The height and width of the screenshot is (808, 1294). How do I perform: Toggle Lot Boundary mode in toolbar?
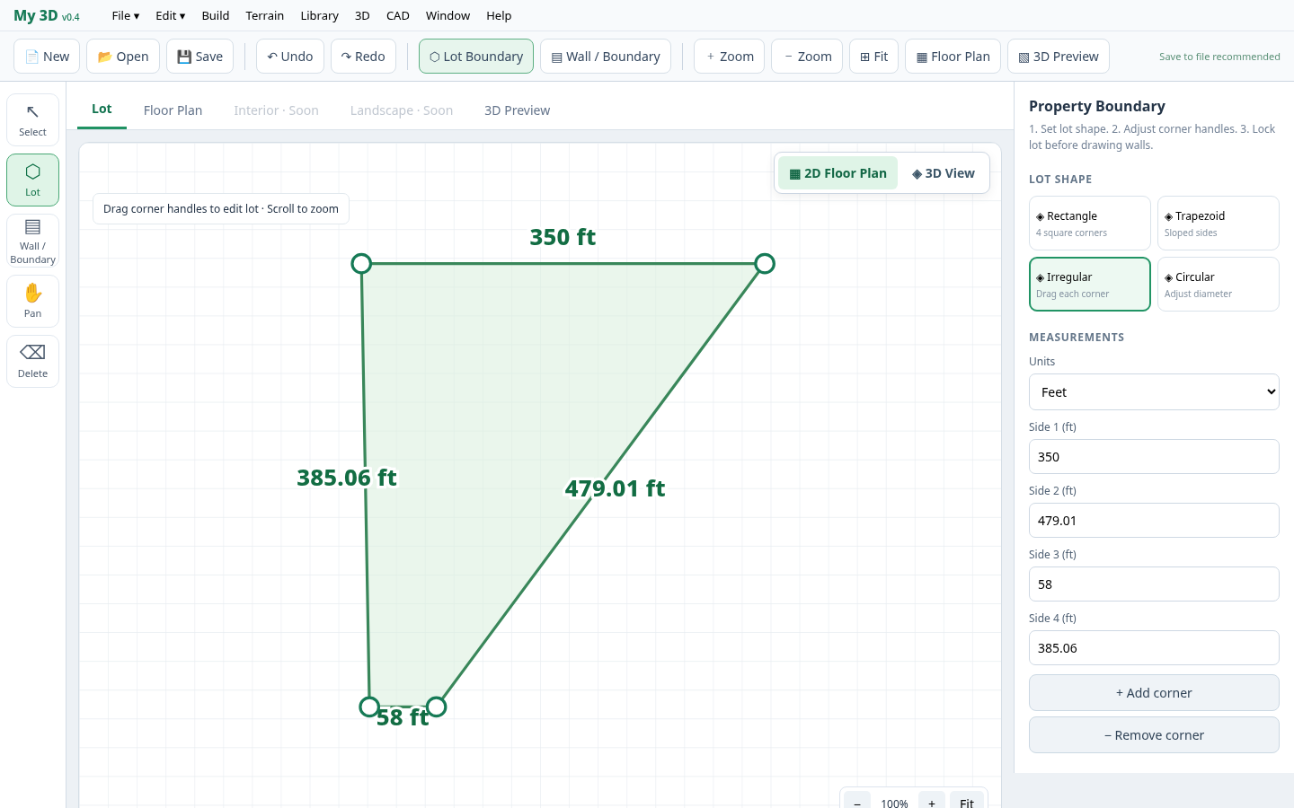[x=476, y=56]
